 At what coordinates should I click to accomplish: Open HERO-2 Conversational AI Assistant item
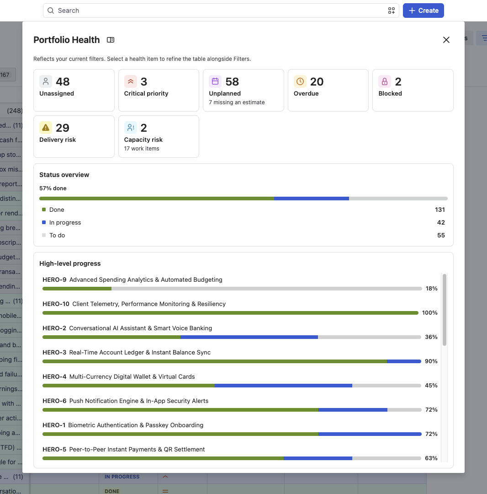pyautogui.click(x=127, y=328)
